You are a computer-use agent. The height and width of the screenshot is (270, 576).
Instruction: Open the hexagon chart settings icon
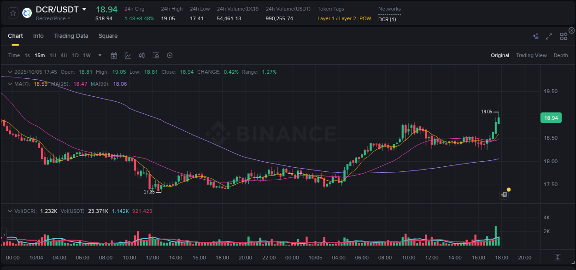pos(170,55)
